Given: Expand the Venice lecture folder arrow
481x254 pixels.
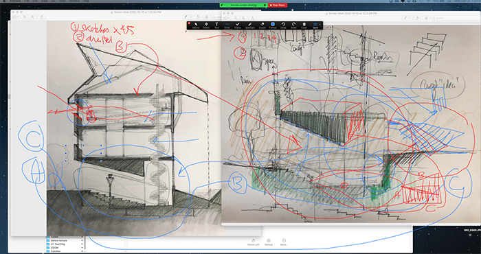Looking at the screenshot, I should tap(82, 240).
